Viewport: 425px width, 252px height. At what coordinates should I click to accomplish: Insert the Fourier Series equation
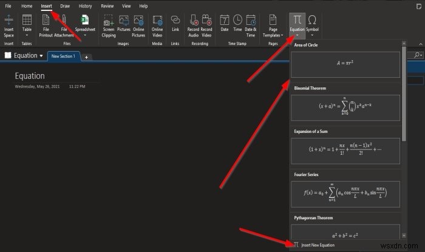point(345,194)
